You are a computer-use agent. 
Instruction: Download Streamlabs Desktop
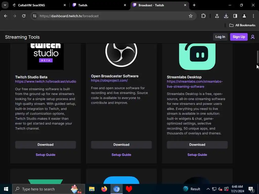pos(197,145)
